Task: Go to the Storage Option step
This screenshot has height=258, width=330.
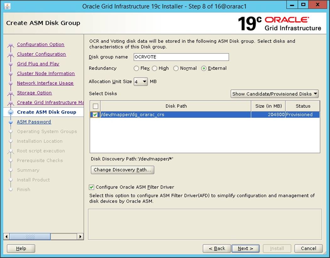Action: point(34,93)
